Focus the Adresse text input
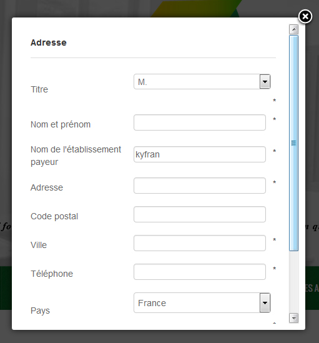The height and width of the screenshot is (343, 319). [x=200, y=186]
